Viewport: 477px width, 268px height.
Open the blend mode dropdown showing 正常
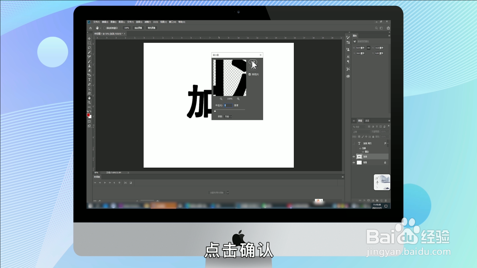tap(361, 132)
